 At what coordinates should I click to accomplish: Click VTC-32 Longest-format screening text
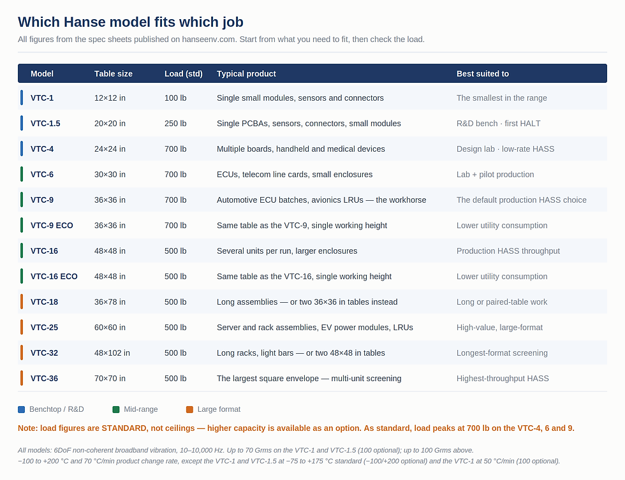502,353
